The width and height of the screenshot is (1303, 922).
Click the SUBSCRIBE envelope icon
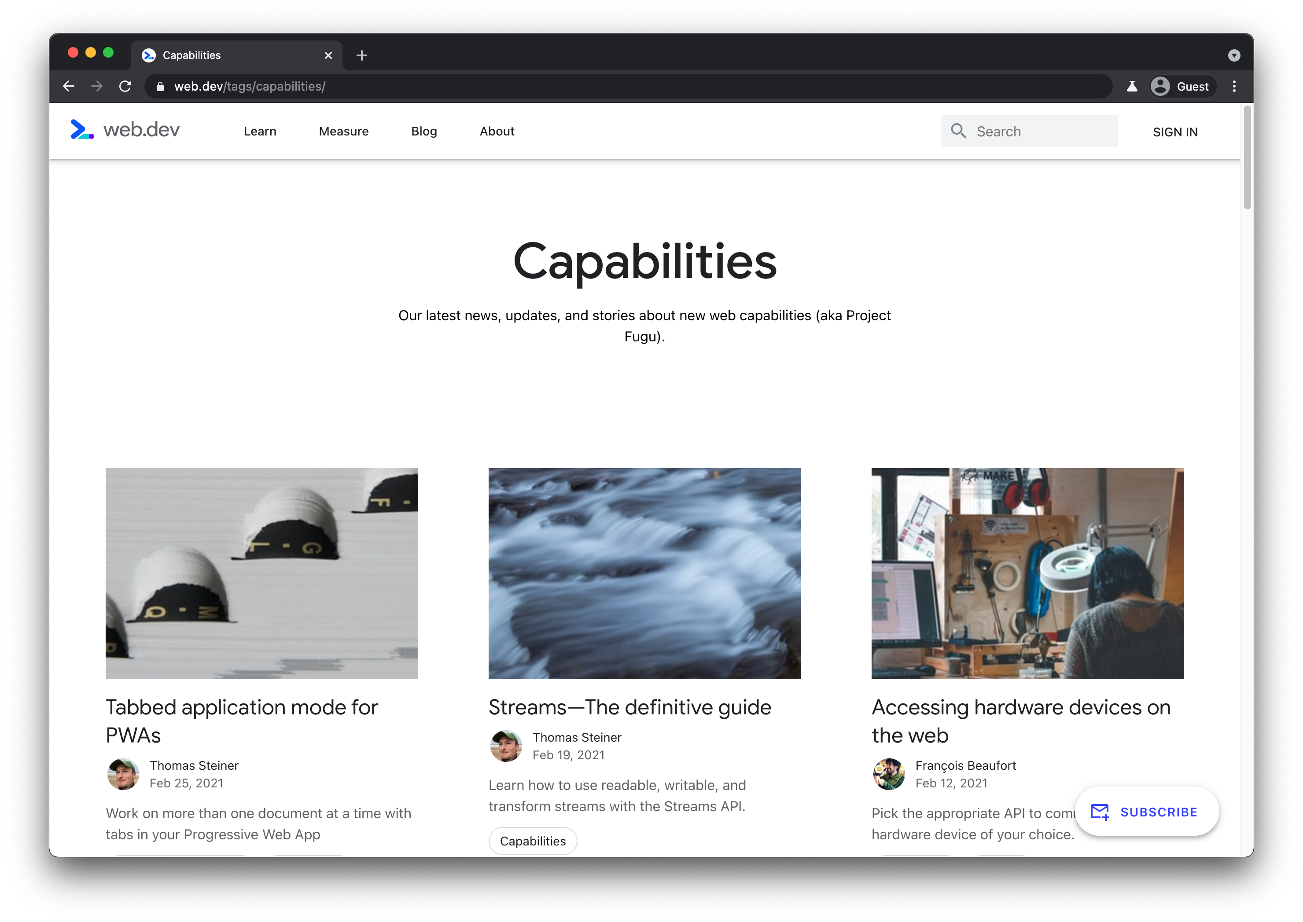(x=1099, y=811)
